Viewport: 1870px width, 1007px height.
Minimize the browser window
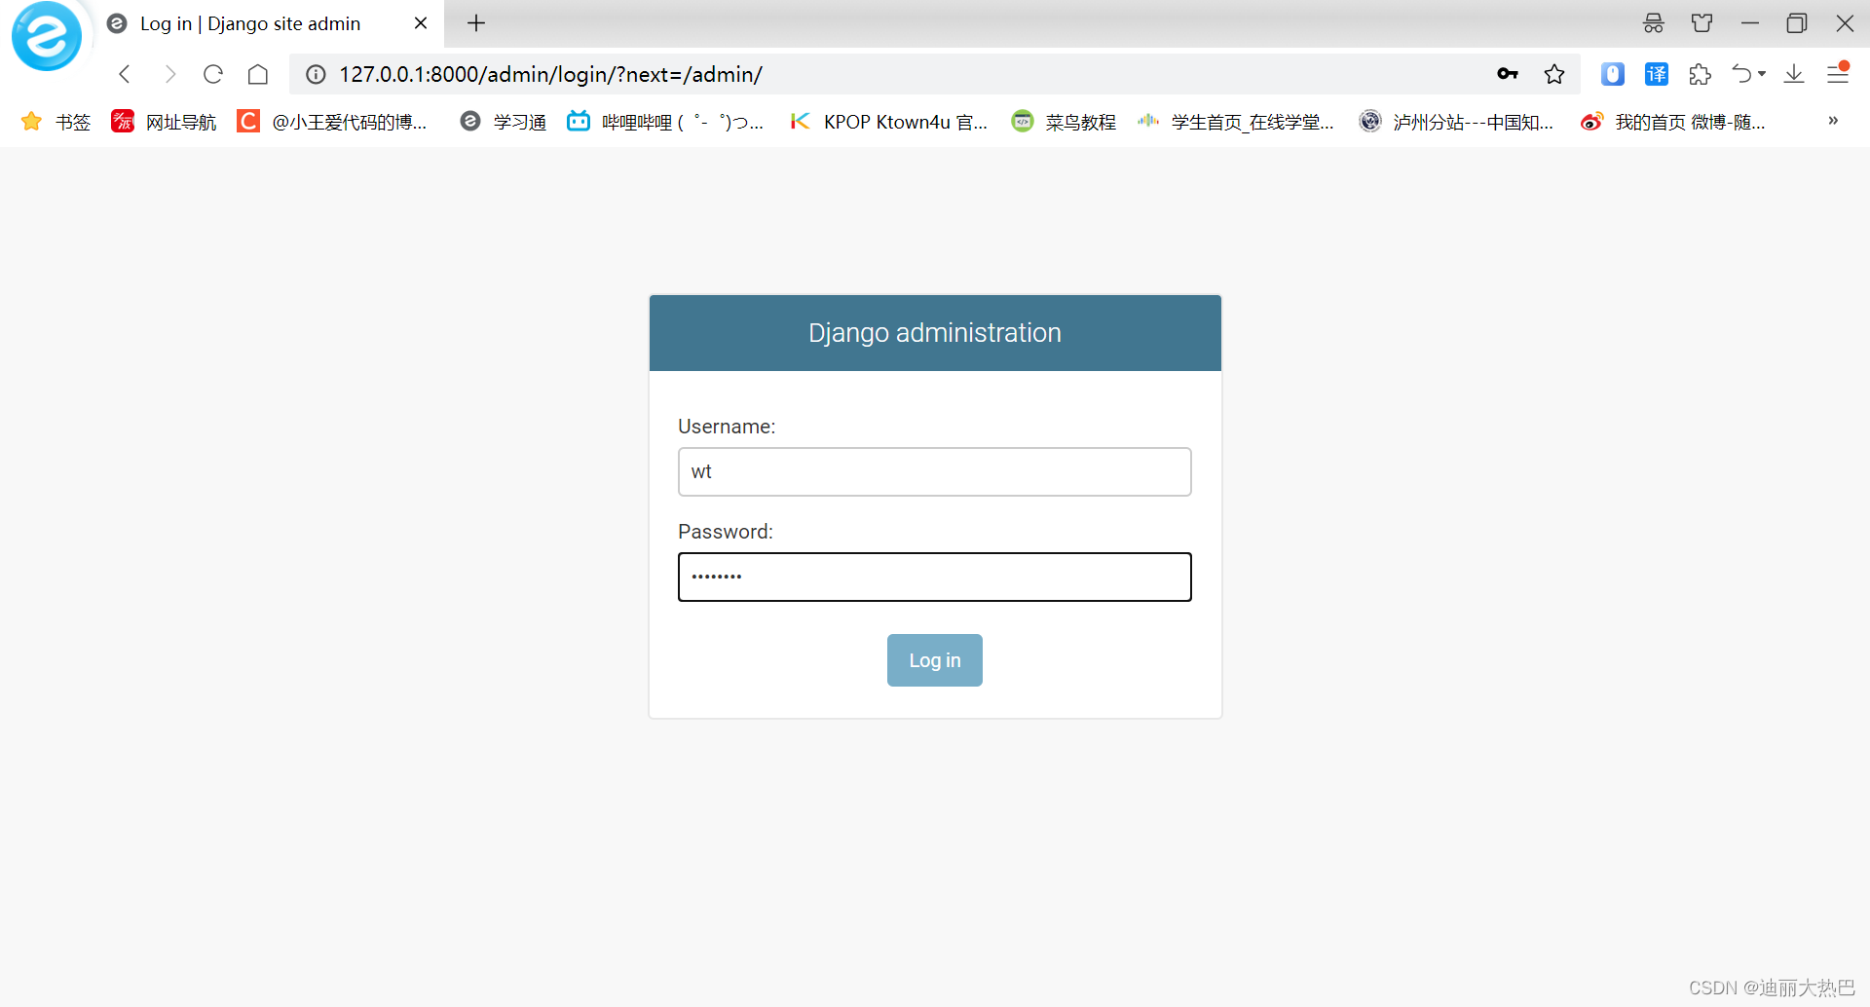(x=1750, y=23)
